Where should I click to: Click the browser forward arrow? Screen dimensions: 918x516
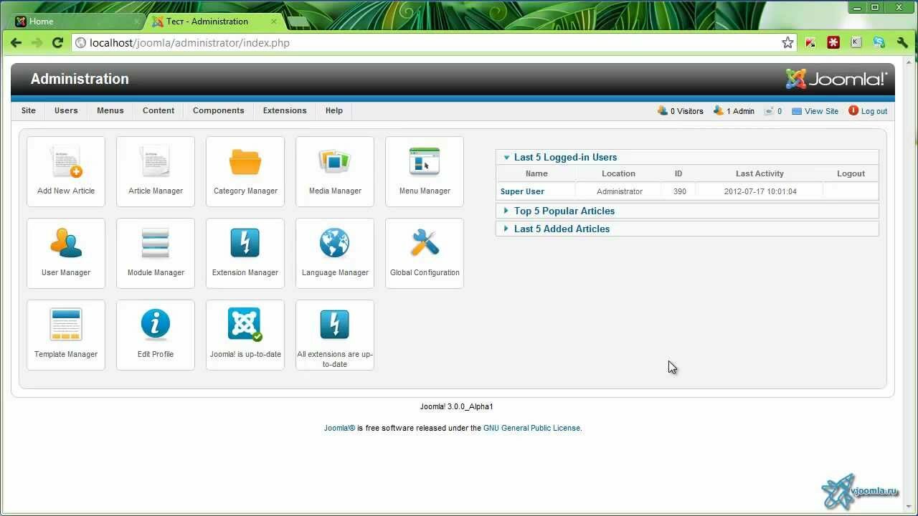pyautogui.click(x=37, y=43)
